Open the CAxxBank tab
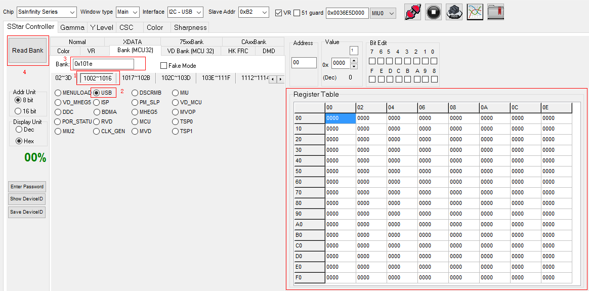This screenshot has height=291, width=589. tap(254, 41)
